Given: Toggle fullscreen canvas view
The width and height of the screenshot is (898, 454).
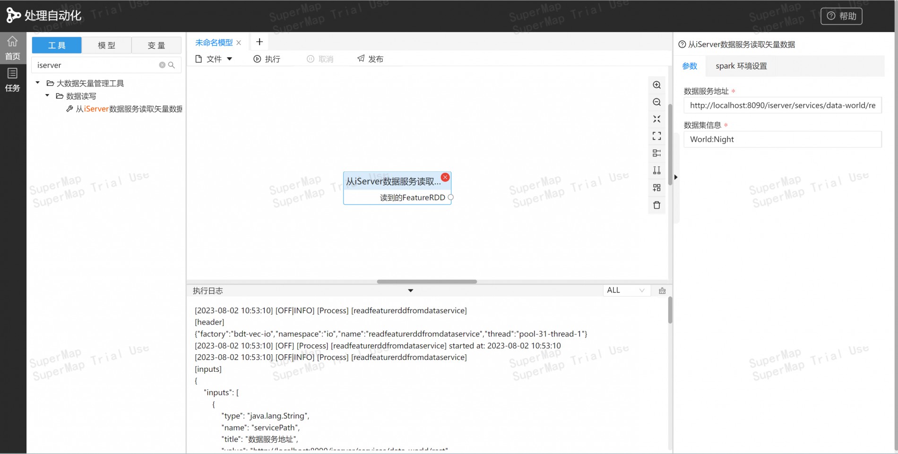Looking at the screenshot, I should tap(656, 136).
